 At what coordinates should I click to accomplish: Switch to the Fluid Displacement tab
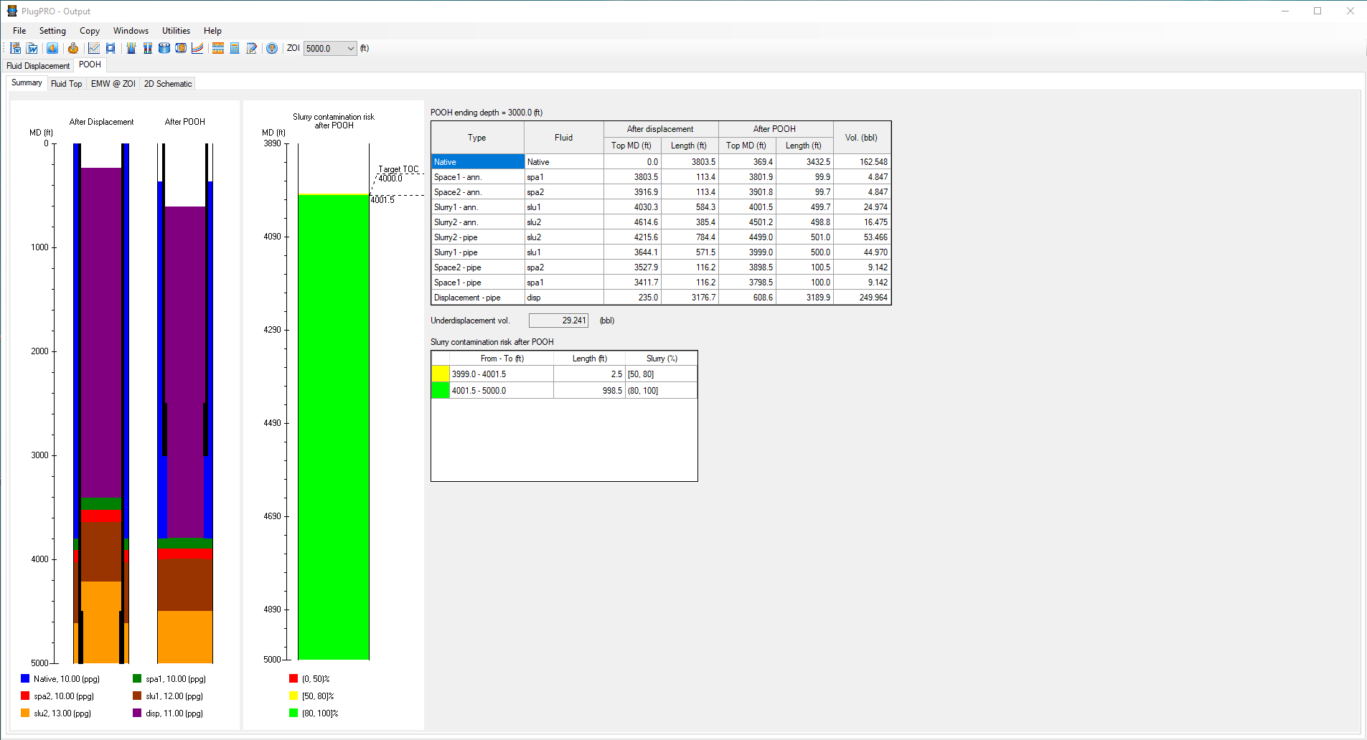(38, 66)
